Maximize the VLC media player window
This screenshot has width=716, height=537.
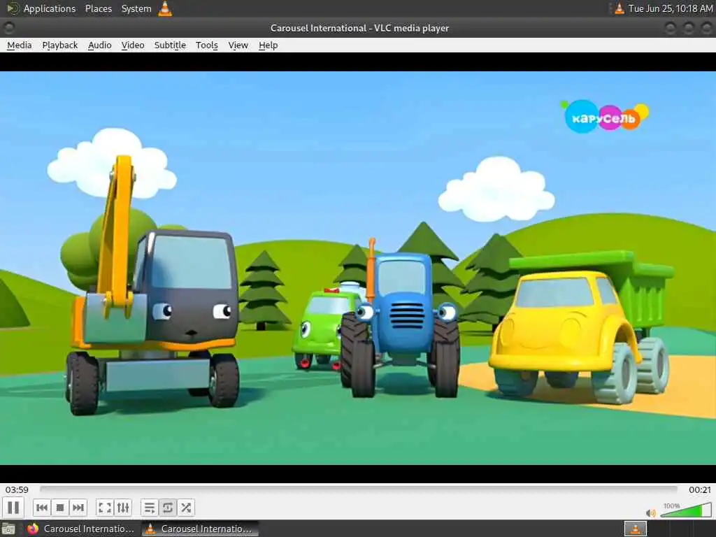[688, 28]
